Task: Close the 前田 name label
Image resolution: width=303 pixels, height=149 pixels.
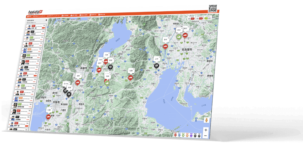Action: pyautogui.click(x=72, y=86)
